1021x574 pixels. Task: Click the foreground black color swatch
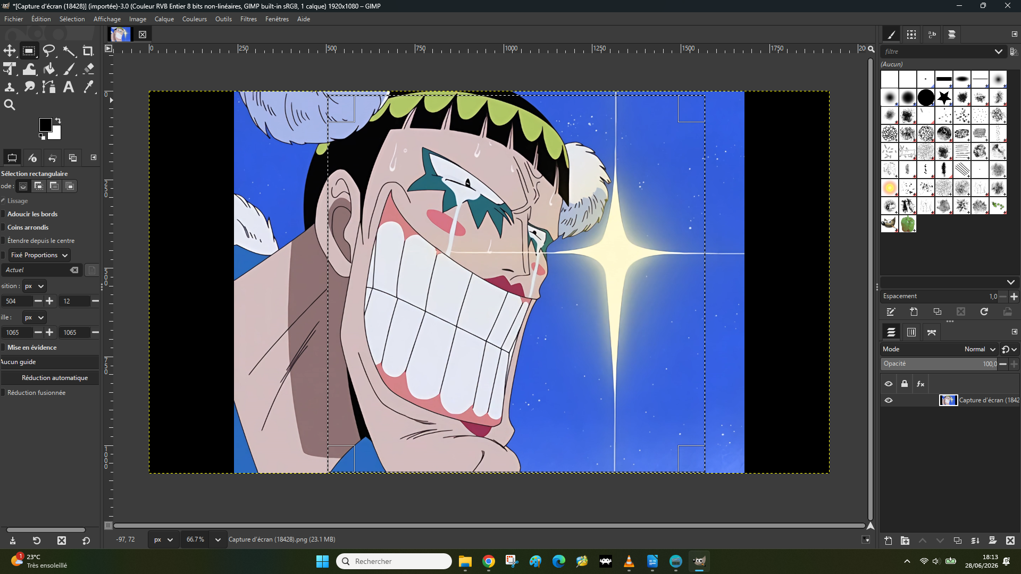pos(46,125)
